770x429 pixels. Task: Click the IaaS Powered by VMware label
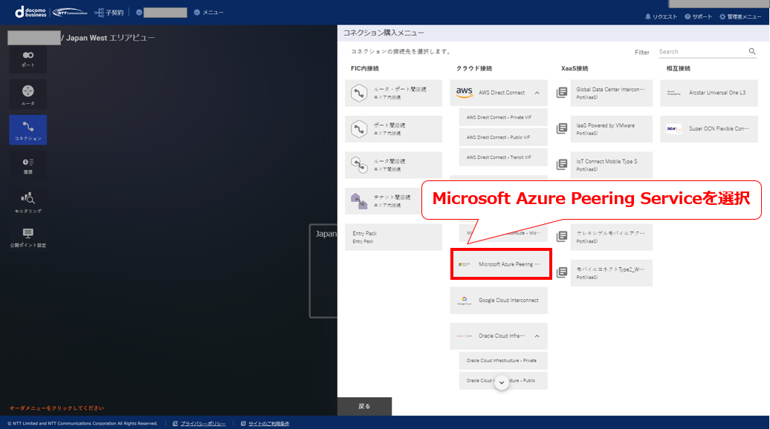point(606,125)
